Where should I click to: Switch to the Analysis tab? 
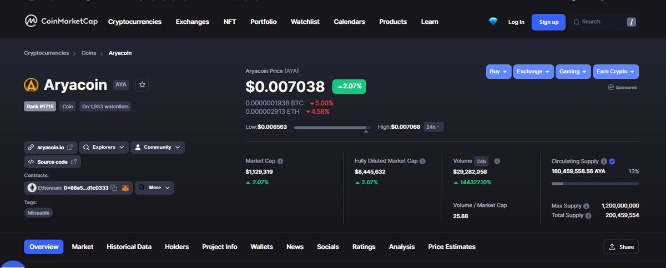click(x=402, y=247)
